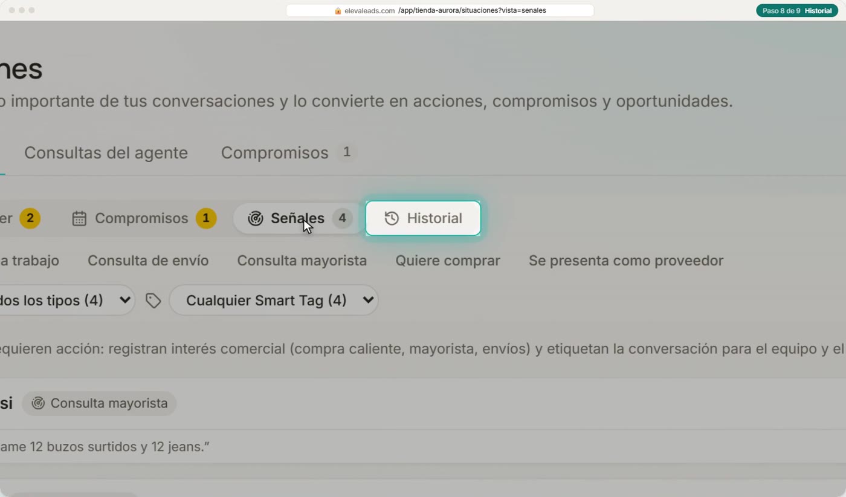Click the radar icon in Señales pill
The image size is (846, 497).
point(256,218)
